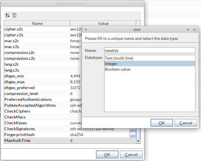Select the Text (multi line) datatype
The image size is (201, 161).
[119, 58]
